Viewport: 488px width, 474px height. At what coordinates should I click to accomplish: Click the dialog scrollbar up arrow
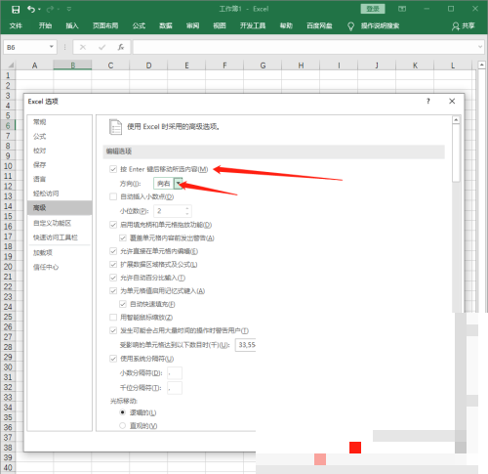(456, 120)
